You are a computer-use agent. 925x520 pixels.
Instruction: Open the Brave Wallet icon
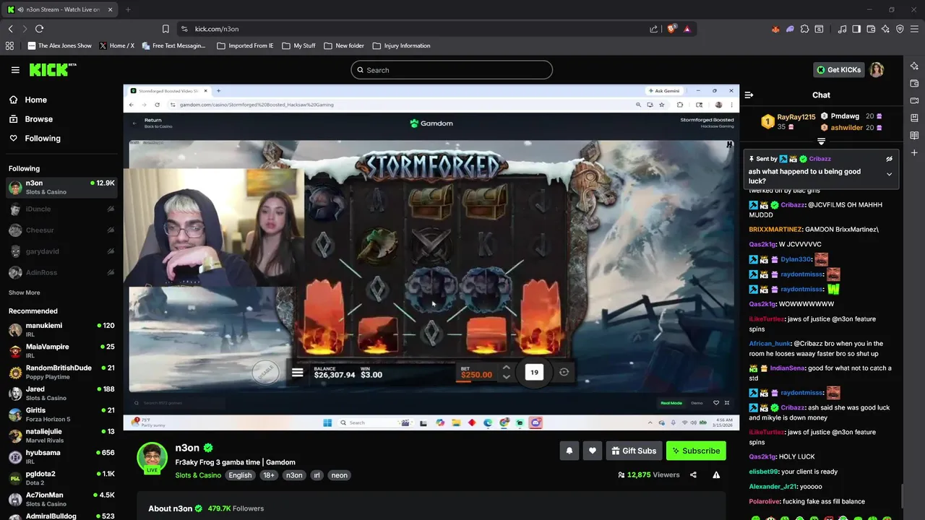(x=871, y=29)
